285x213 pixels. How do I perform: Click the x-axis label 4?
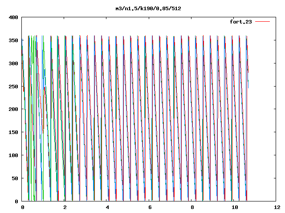[107, 207]
